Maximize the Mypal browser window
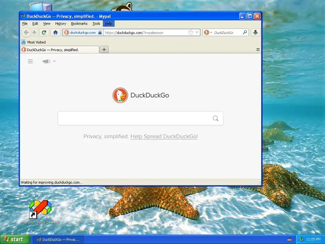Viewport: 325px width, 244px height. coord(250,16)
